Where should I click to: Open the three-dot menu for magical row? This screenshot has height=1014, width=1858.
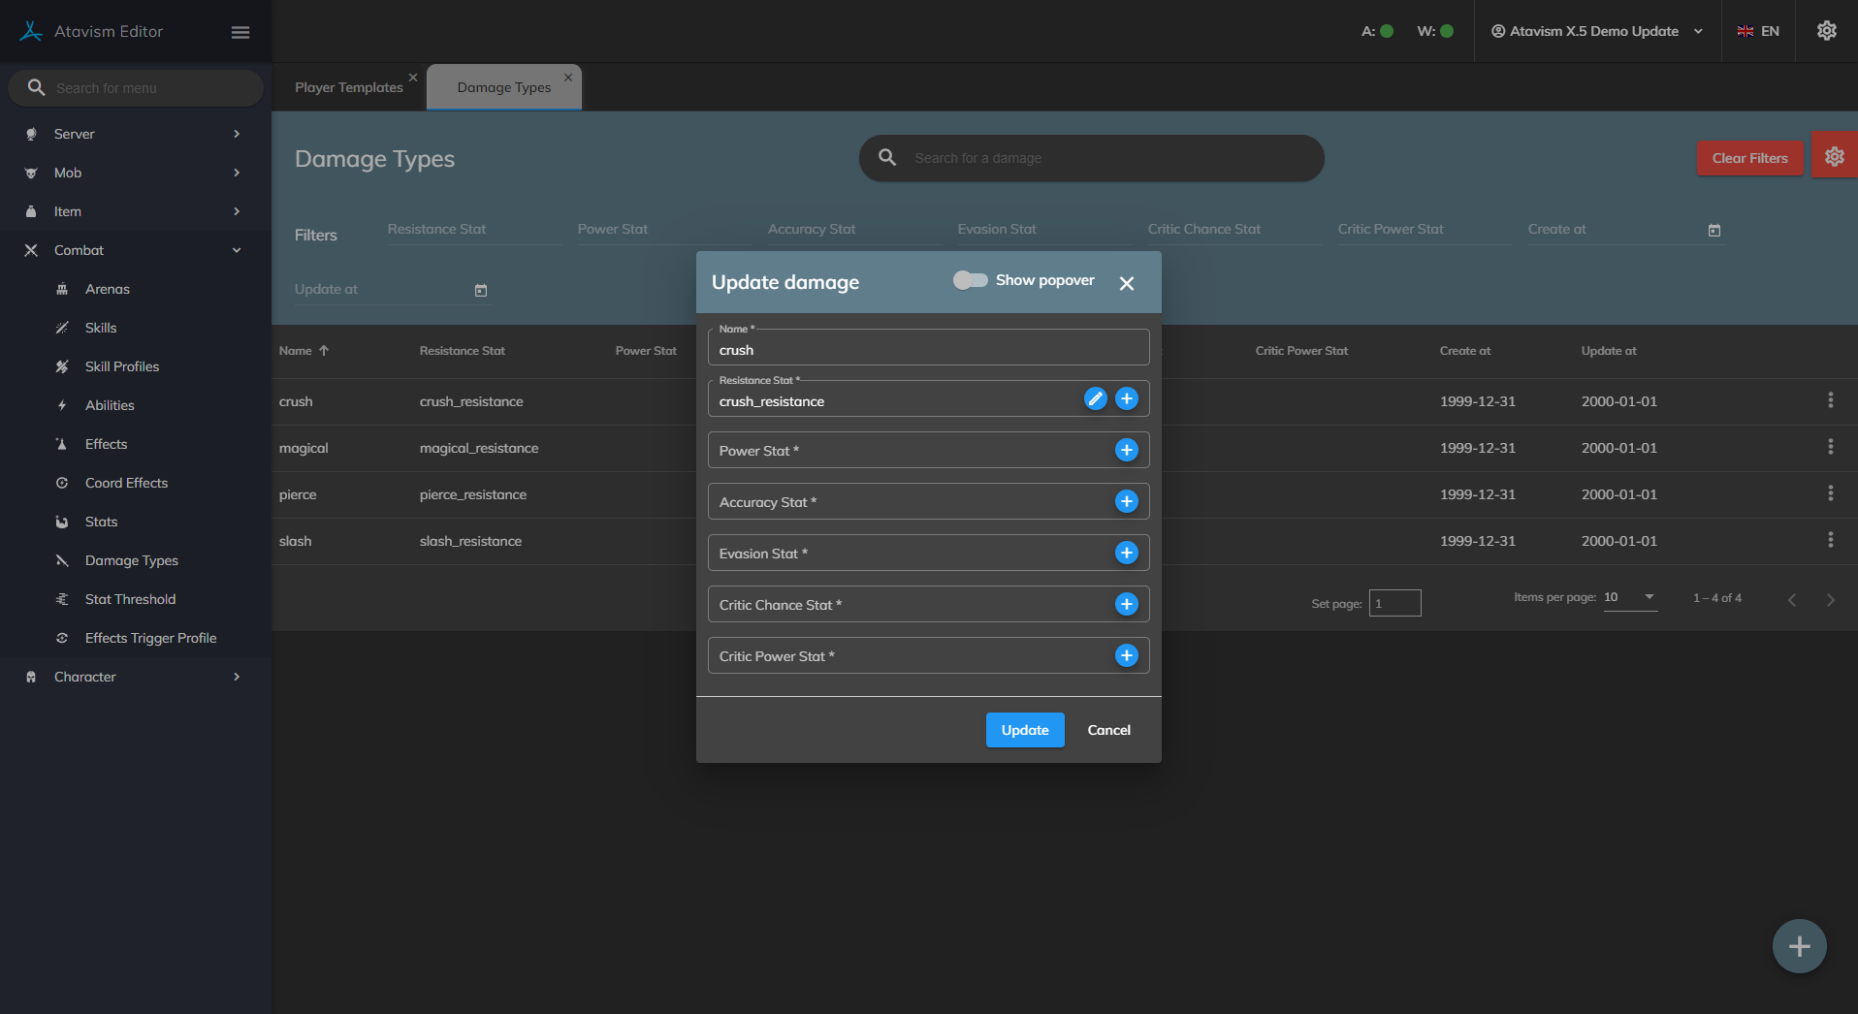(x=1830, y=447)
